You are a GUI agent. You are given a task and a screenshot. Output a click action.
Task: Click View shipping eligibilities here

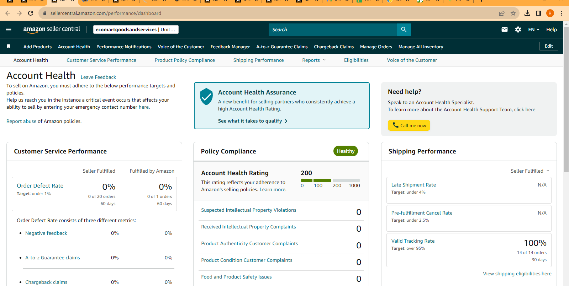coord(517,274)
